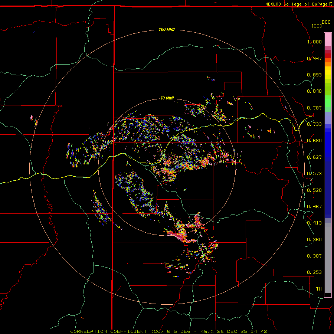
Task: Click the 0.307 legend value
Action: click(314, 256)
